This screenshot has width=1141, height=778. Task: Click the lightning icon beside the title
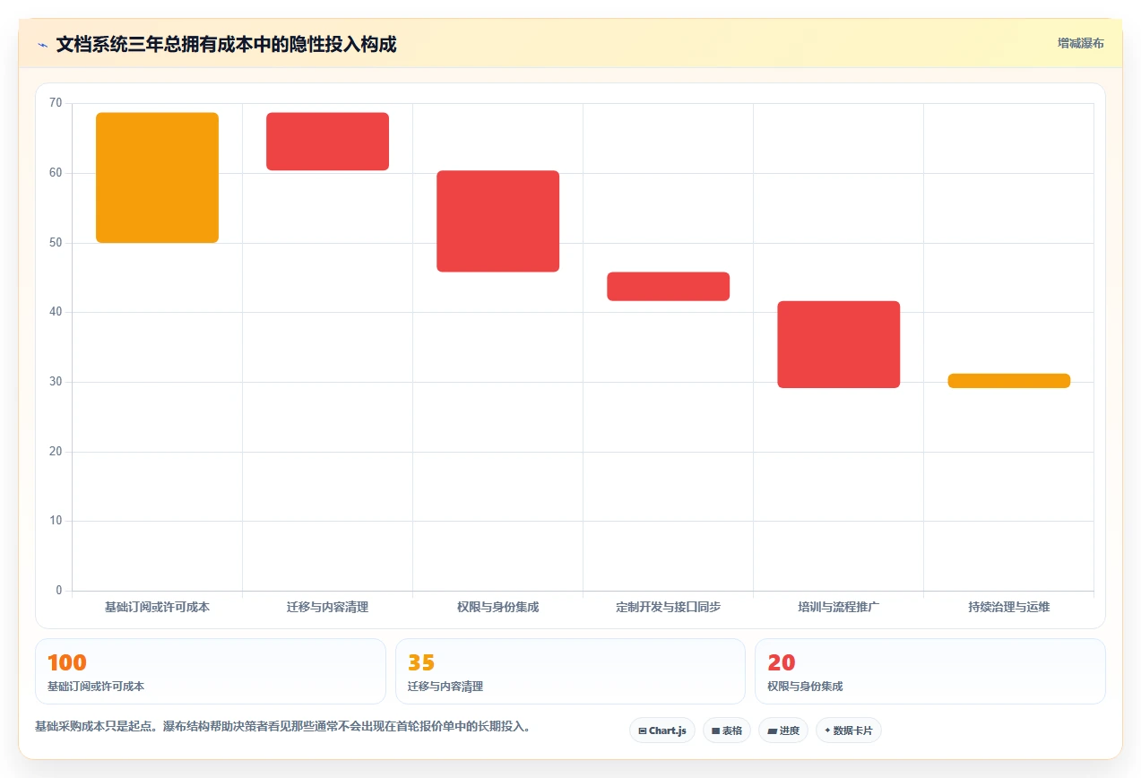pyautogui.click(x=42, y=44)
